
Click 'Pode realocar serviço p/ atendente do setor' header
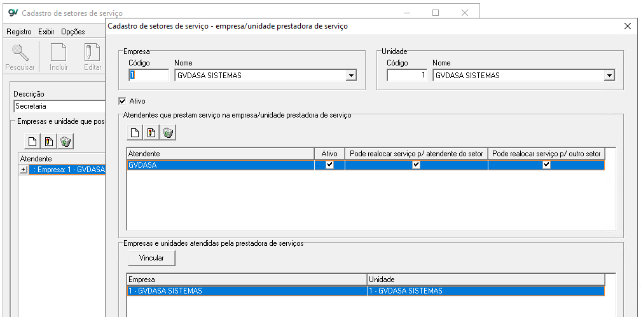[416, 154]
